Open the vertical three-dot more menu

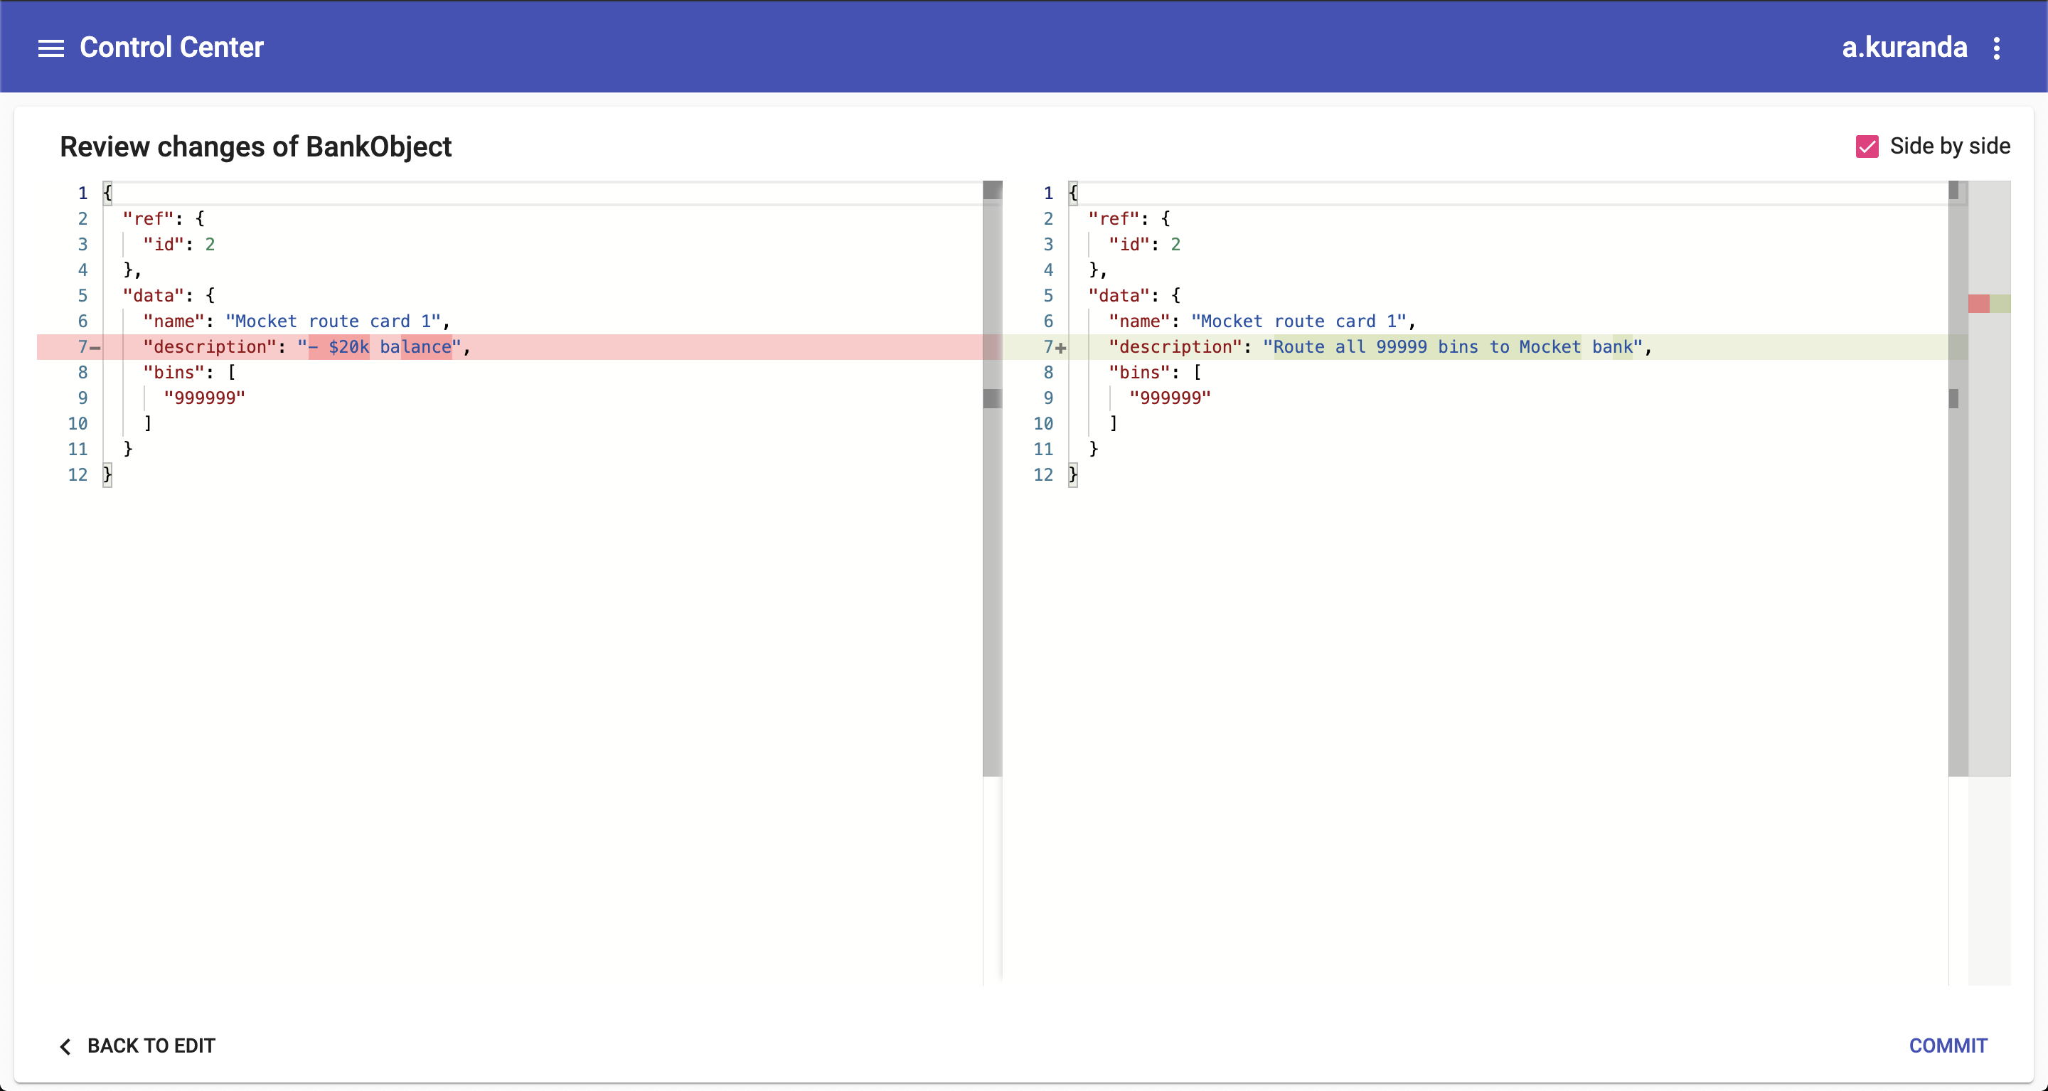[1996, 48]
